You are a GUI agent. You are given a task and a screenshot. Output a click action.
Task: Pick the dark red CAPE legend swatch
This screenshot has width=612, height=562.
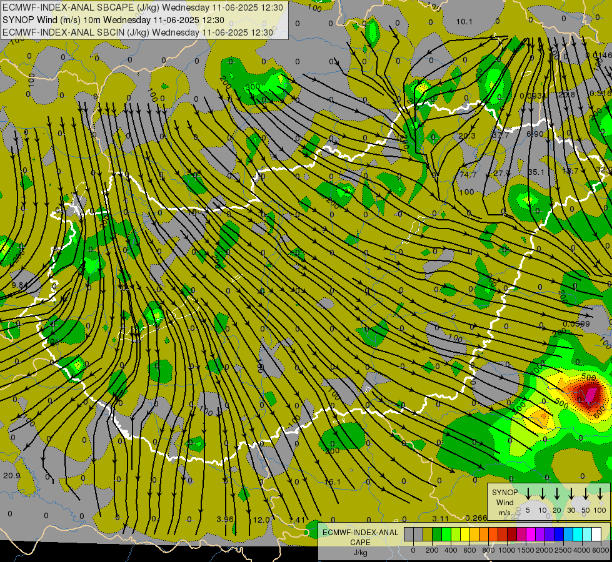[x=512, y=534]
